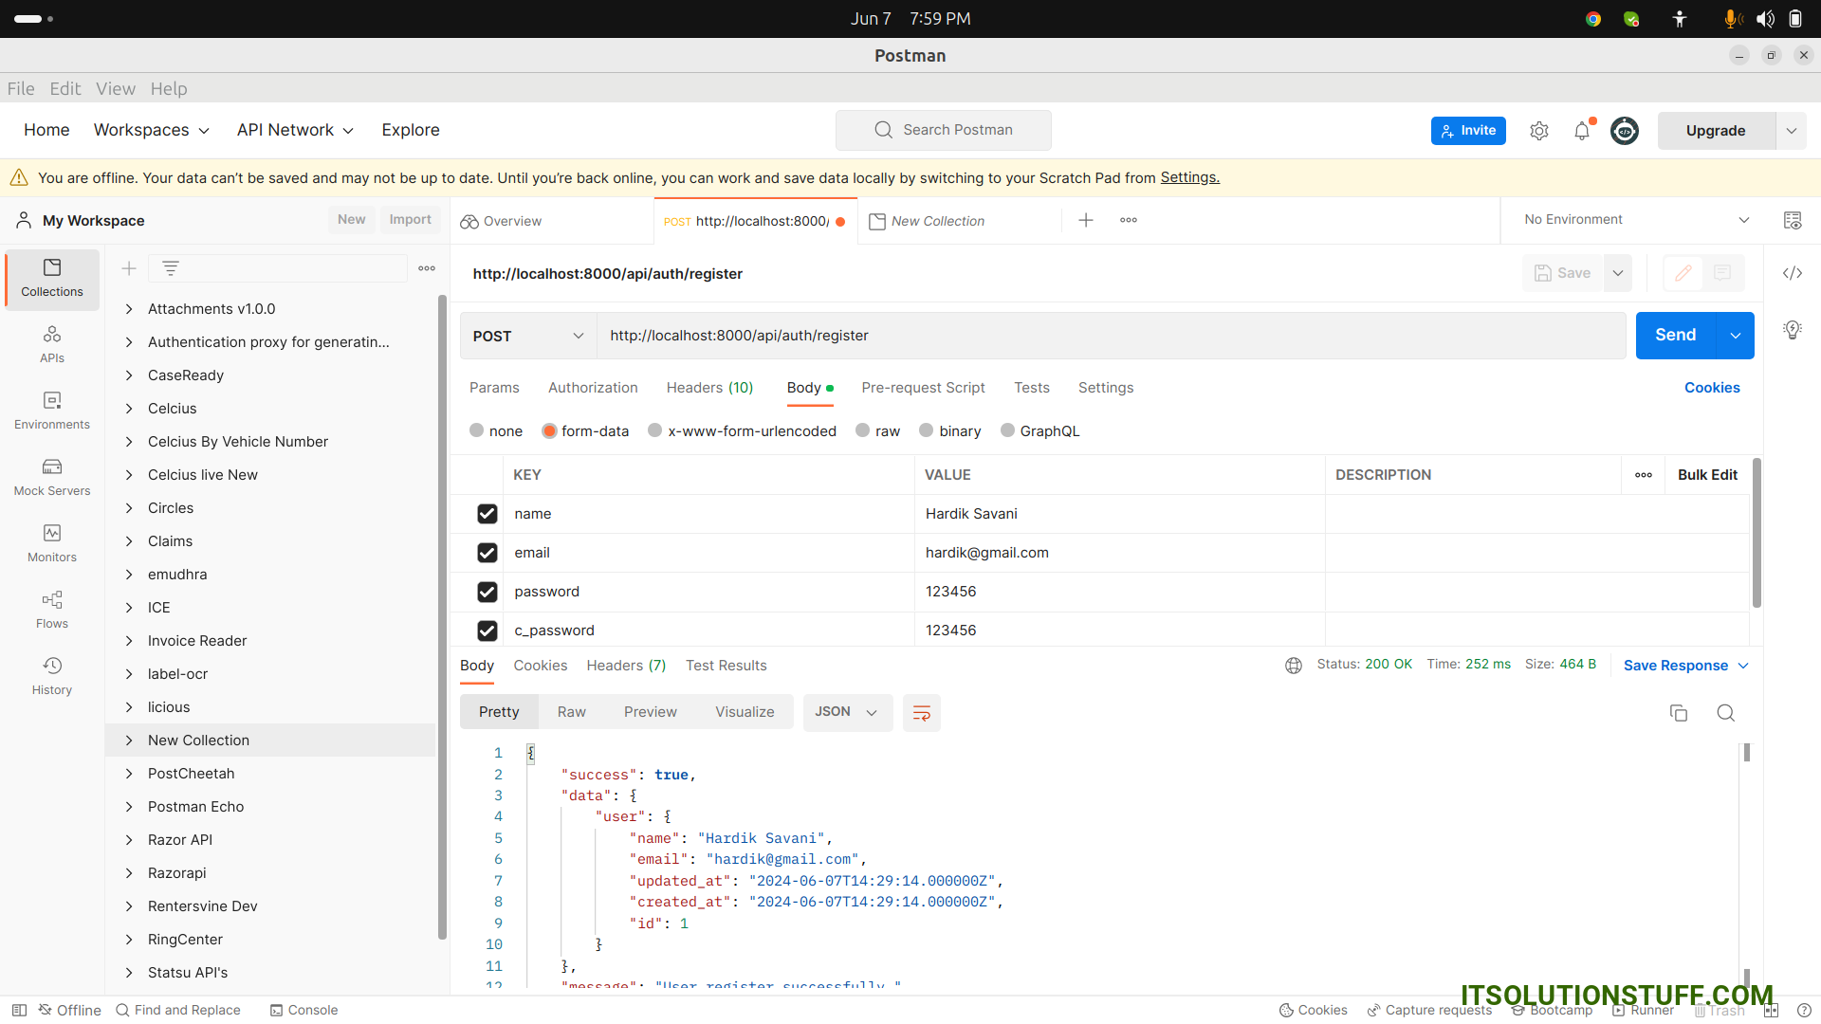Click the request URL input field
The image size is (1821, 1024).
coord(1110,336)
